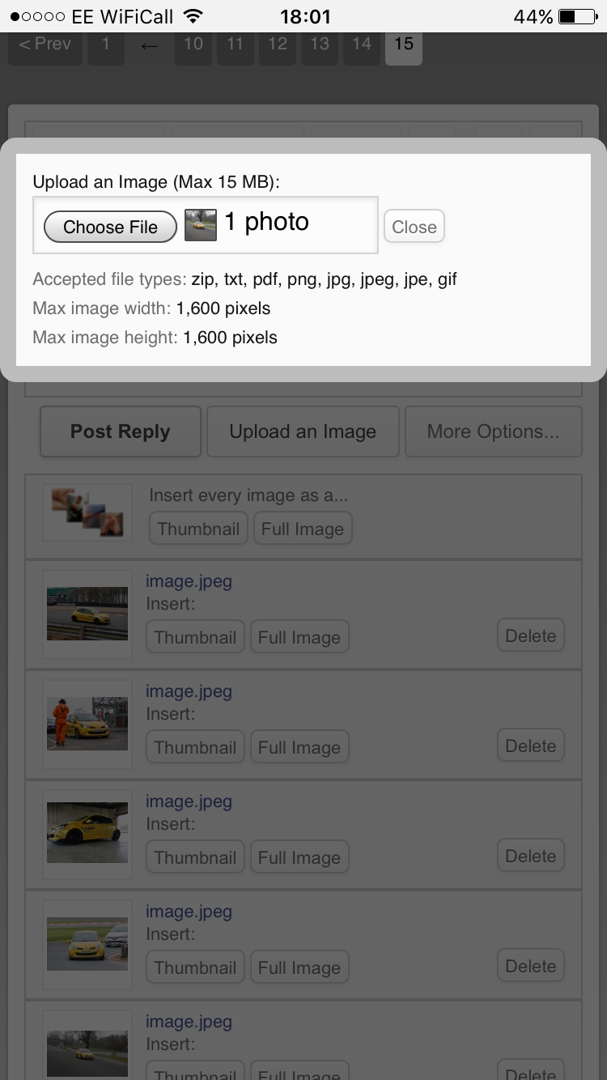
Task: Tap the Choose File button
Action: (x=110, y=227)
